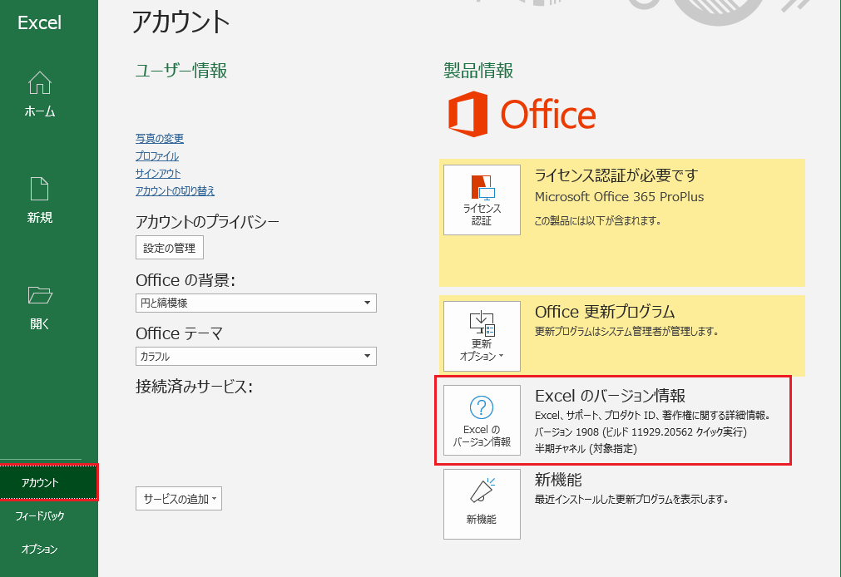Click アカウントの切り替え link
Screen dimensions: 841x577
(x=175, y=191)
